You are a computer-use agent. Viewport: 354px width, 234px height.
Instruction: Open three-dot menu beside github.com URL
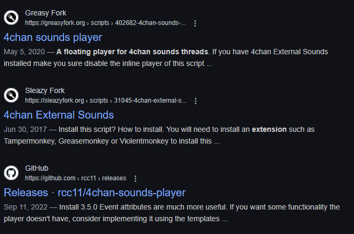(x=135, y=179)
